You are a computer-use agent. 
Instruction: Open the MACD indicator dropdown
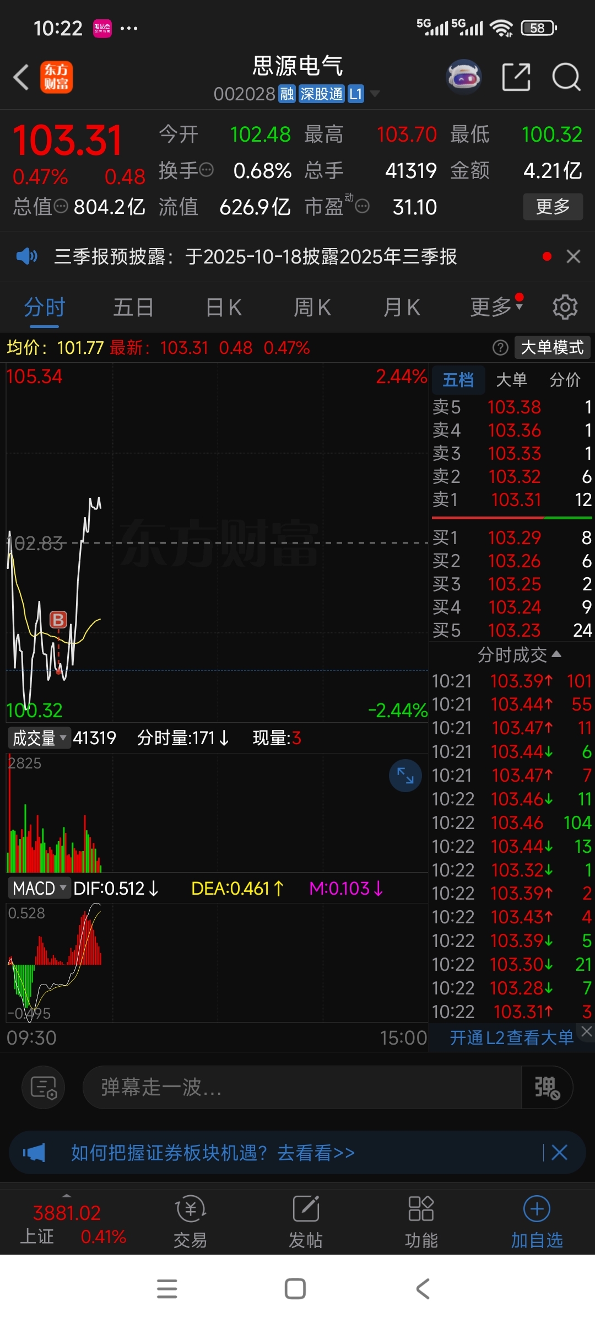pyautogui.click(x=39, y=888)
